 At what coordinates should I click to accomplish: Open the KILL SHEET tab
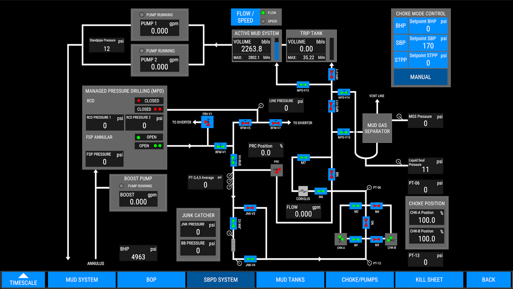coord(429,280)
